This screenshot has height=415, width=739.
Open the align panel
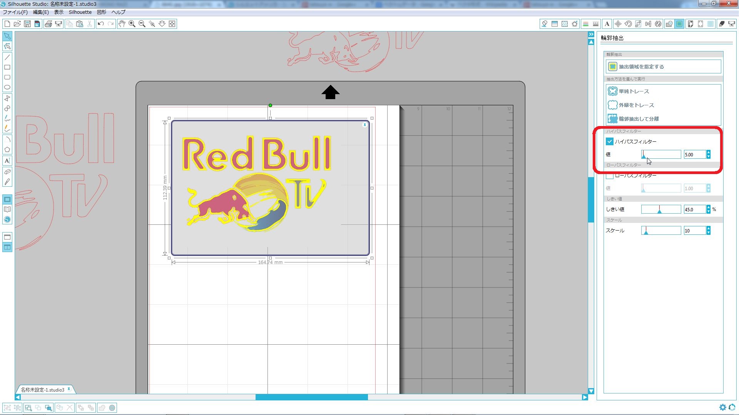(648, 24)
